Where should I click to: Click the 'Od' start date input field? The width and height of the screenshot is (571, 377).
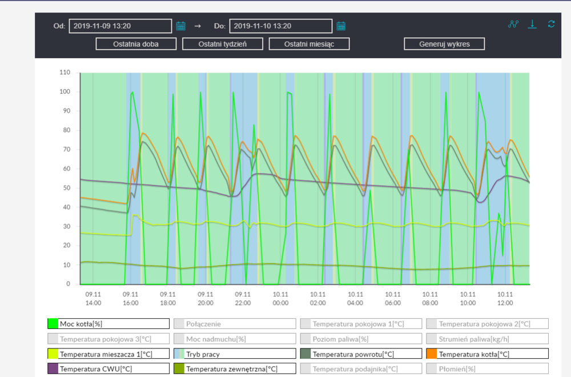click(120, 26)
